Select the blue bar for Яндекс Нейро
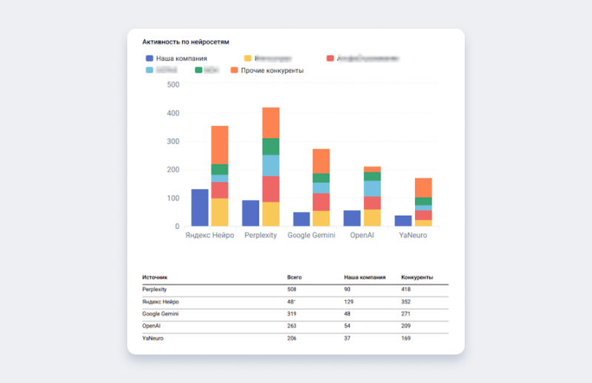The width and height of the screenshot is (592, 383). [x=200, y=207]
